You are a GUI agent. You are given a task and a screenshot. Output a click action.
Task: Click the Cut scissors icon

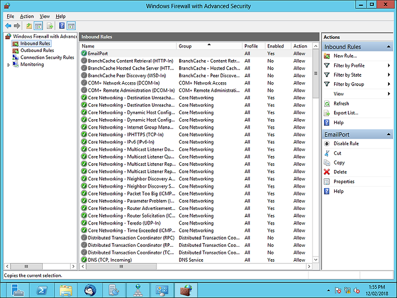pos(327,153)
